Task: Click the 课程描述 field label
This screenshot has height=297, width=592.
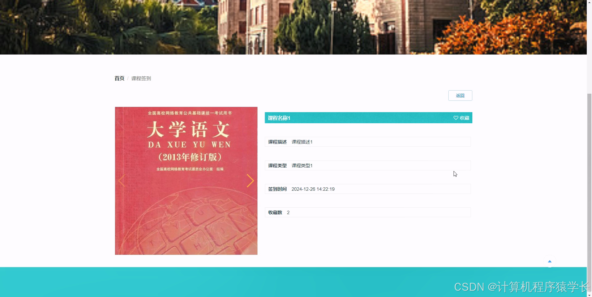Action: (277, 142)
